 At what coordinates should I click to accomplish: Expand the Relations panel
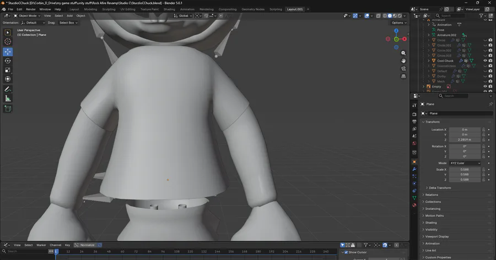coord(432,195)
